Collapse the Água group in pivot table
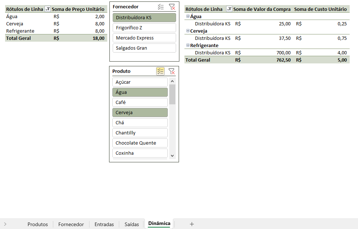This screenshot has height=229, width=358. pos(188,16)
